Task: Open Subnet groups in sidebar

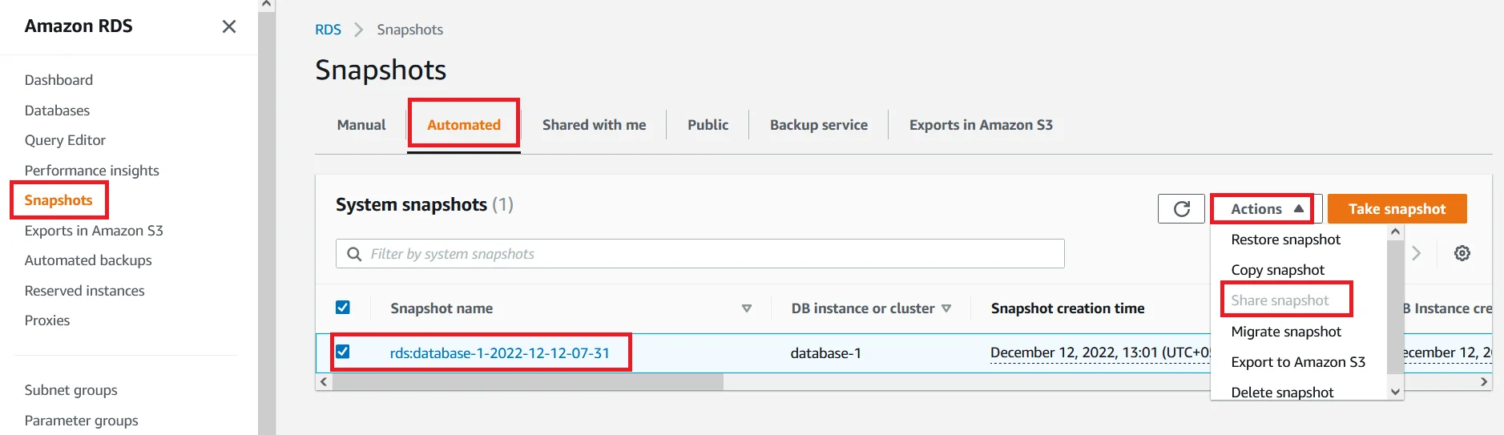Action: [71, 390]
